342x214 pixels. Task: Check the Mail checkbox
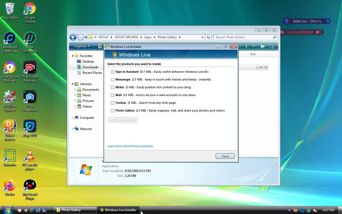tap(112, 95)
